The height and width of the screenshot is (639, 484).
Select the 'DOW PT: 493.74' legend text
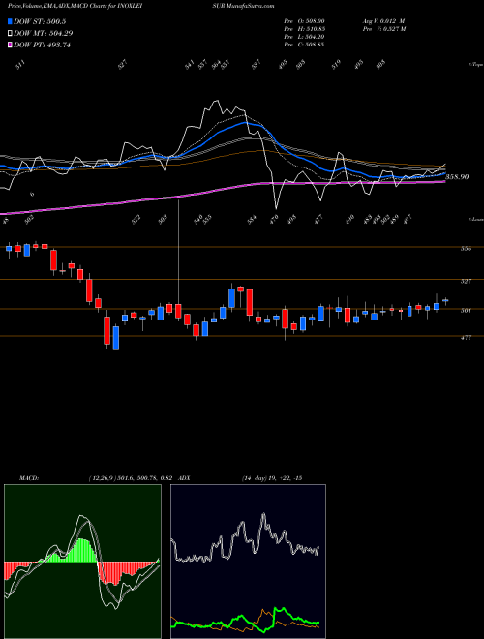tap(42, 45)
